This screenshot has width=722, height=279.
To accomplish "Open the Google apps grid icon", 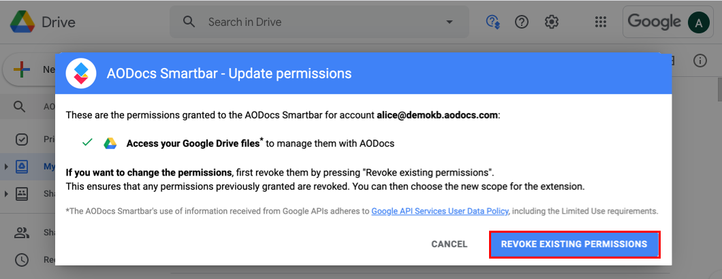I will click(x=601, y=22).
